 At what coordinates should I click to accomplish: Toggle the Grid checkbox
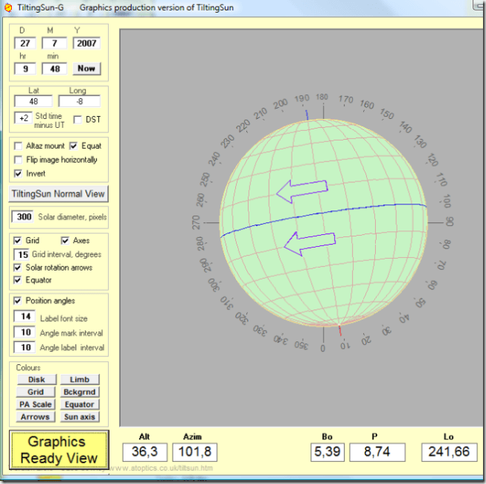point(19,241)
